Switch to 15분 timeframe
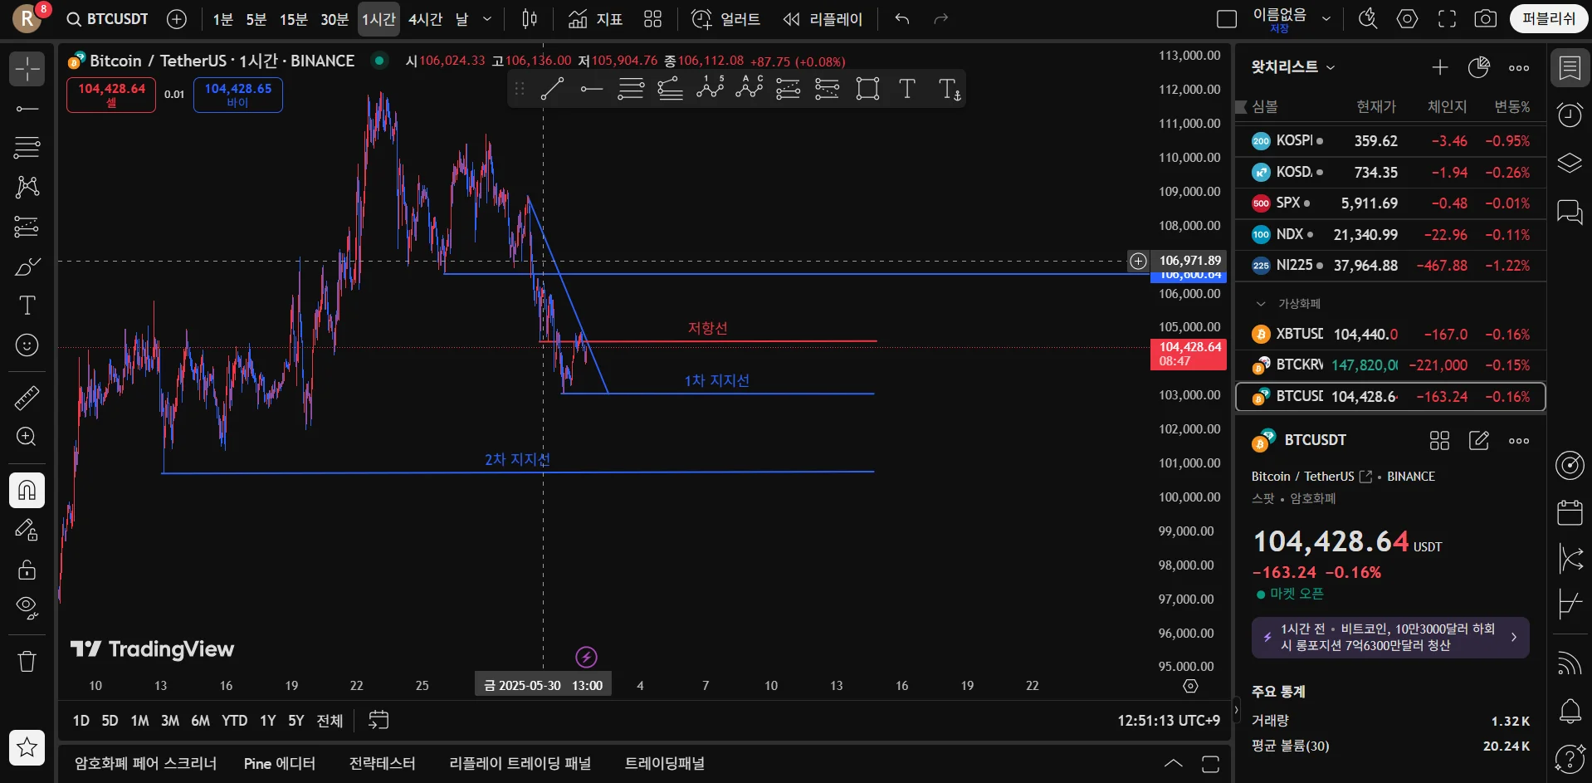The image size is (1592, 783). [294, 19]
